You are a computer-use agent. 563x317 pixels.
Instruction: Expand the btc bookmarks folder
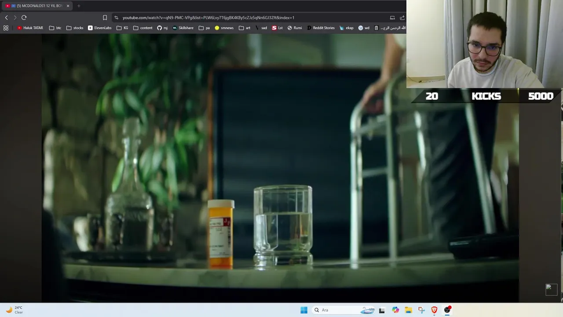click(55, 28)
